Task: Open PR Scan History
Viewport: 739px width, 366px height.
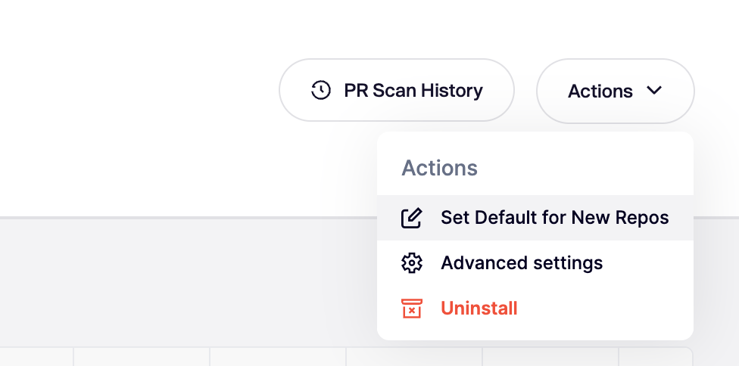Action: (397, 91)
